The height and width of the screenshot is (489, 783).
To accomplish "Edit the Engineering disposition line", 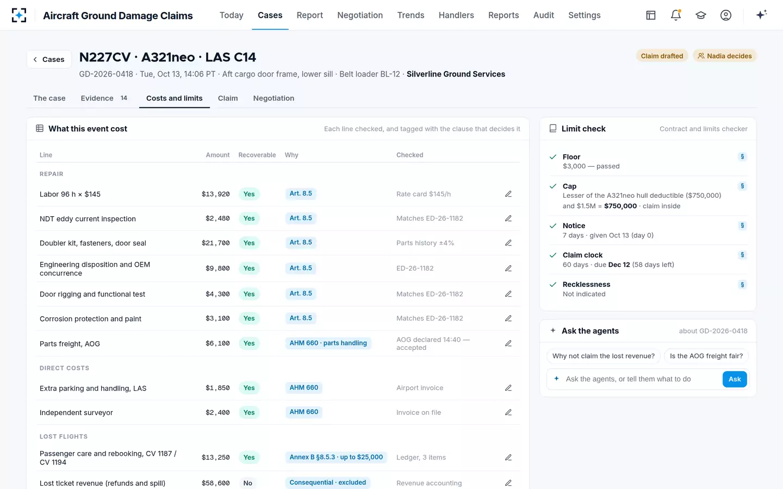I will tap(508, 268).
